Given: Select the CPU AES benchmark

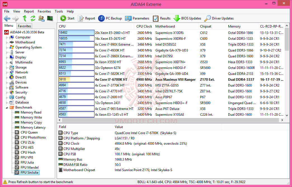Looking at the screenshot, I should coord(27,147).
